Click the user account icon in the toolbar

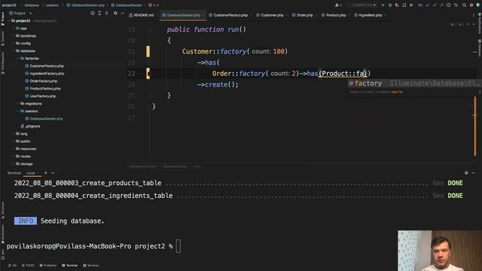click(x=338, y=5)
